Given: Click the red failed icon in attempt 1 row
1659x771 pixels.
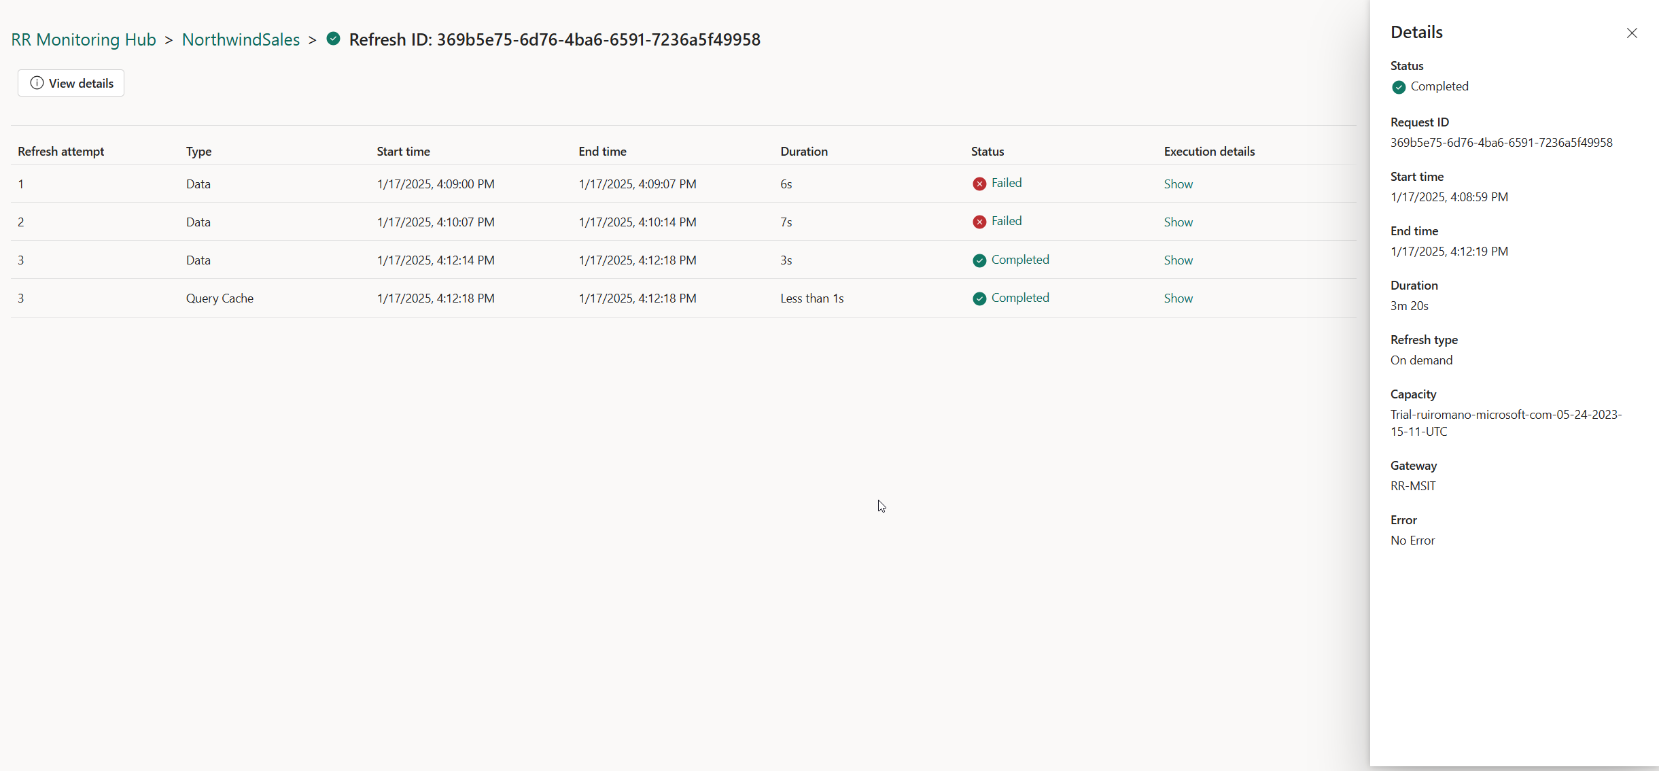Looking at the screenshot, I should pos(979,184).
